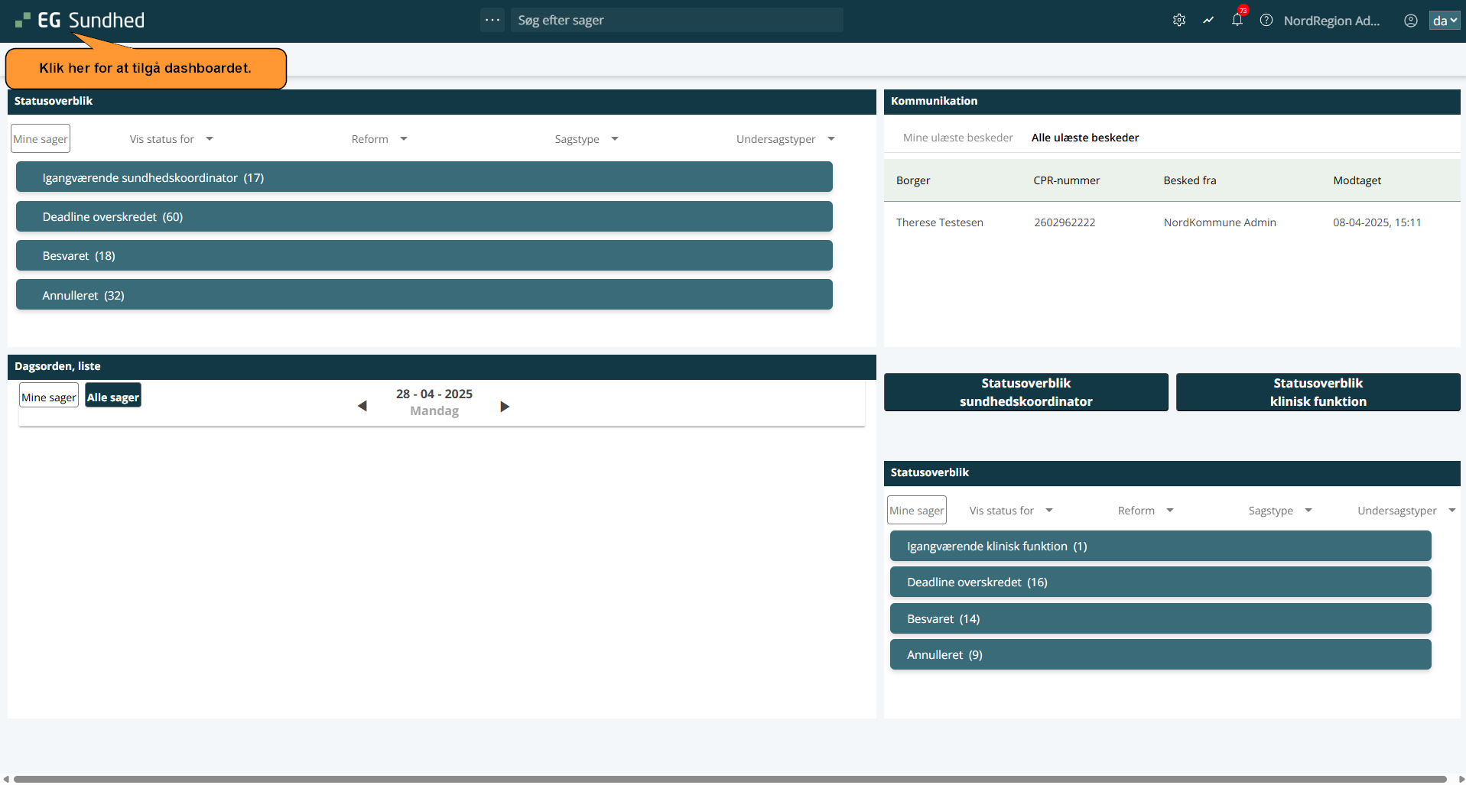1466x785 pixels.
Task: Expand the Undersagstyper dropdown in top Statusoverblik
Action: (x=785, y=139)
